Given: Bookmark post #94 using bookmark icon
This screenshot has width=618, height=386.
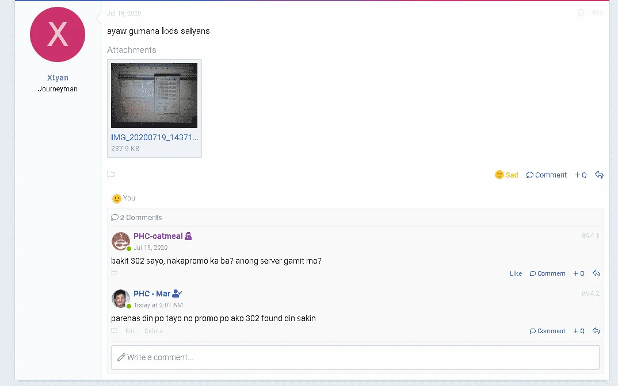Looking at the screenshot, I should [581, 13].
